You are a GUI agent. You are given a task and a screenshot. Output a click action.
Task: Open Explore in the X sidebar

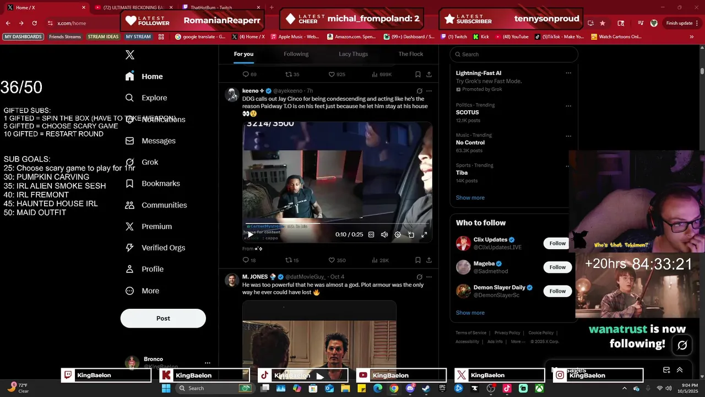(146, 98)
